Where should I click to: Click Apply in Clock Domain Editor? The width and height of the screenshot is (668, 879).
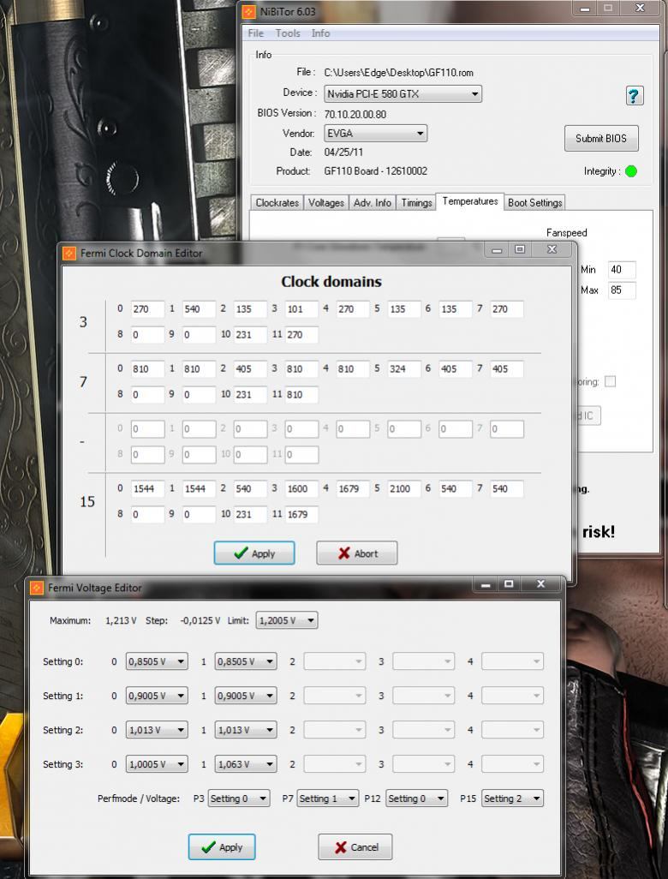tap(254, 553)
